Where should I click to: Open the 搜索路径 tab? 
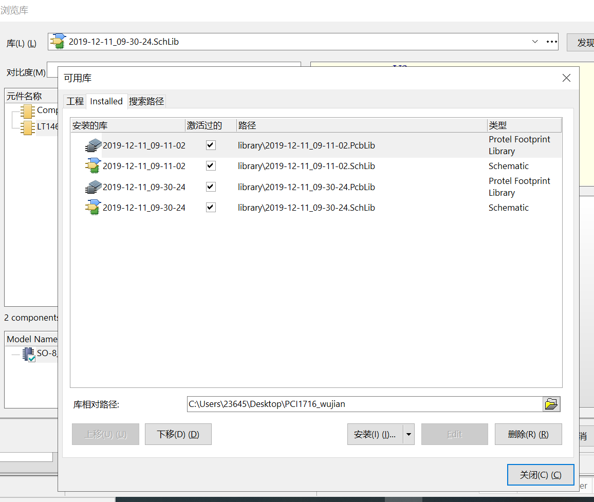146,101
